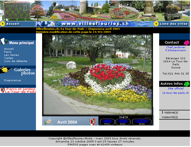191x147 pixels.
Task: Click the 1 visiteur(s) connecté(s) text
Action: pyautogui.click(x=170, y=115)
